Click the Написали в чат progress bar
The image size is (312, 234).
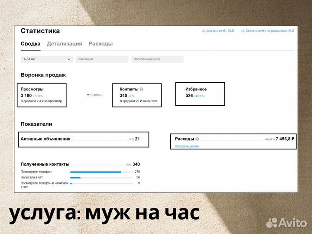(x=101, y=178)
